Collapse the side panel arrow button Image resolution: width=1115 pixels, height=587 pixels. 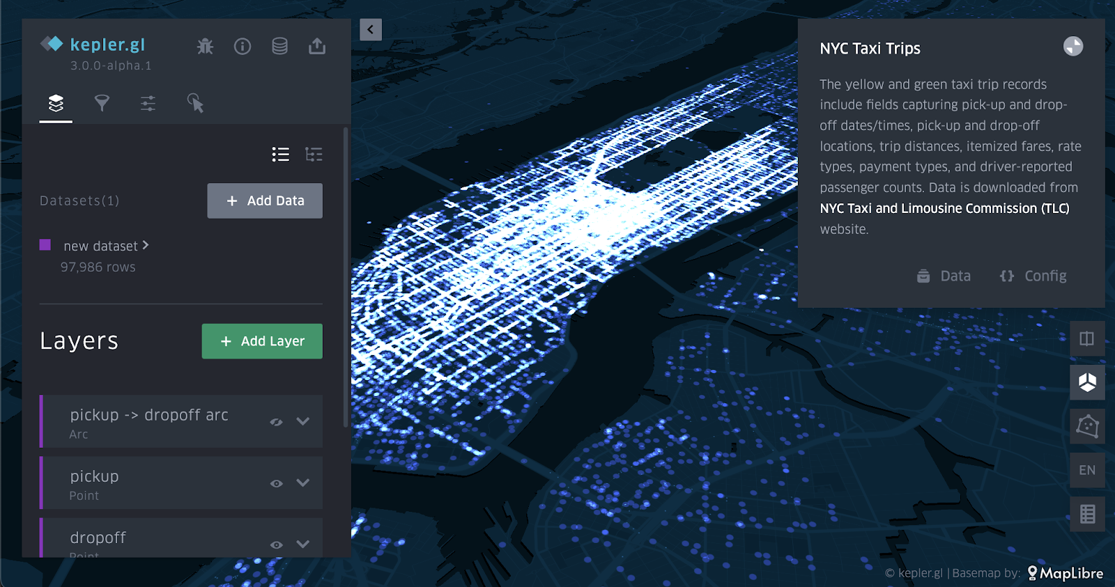pyautogui.click(x=371, y=29)
